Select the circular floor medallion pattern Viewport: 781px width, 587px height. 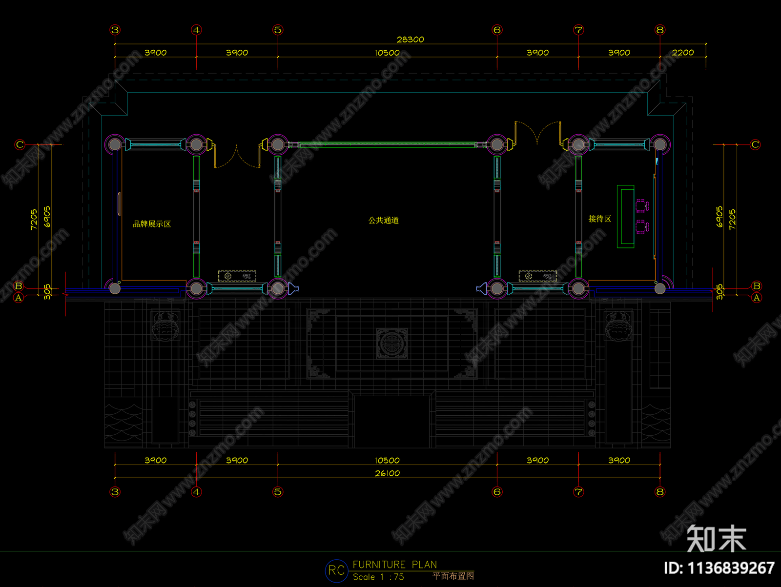(x=391, y=344)
